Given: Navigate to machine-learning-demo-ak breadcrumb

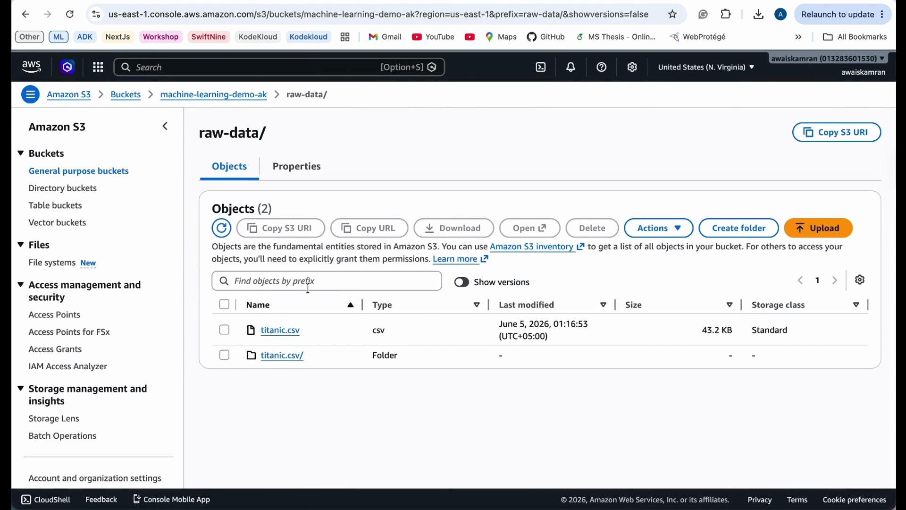Looking at the screenshot, I should click(214, 95).
